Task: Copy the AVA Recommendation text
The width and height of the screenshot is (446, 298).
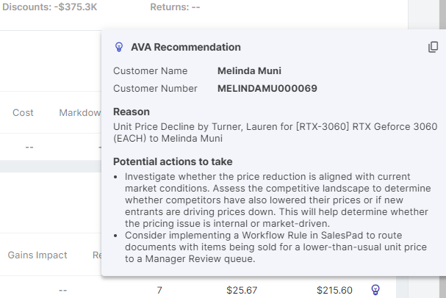Action: 433,47
